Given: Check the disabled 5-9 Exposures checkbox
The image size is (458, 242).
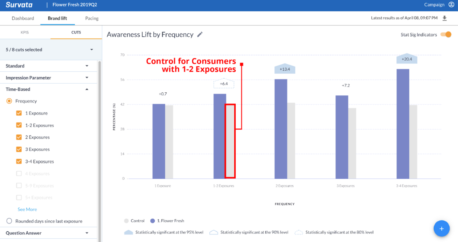Looking at the screenshot, I should pos(19,186).
